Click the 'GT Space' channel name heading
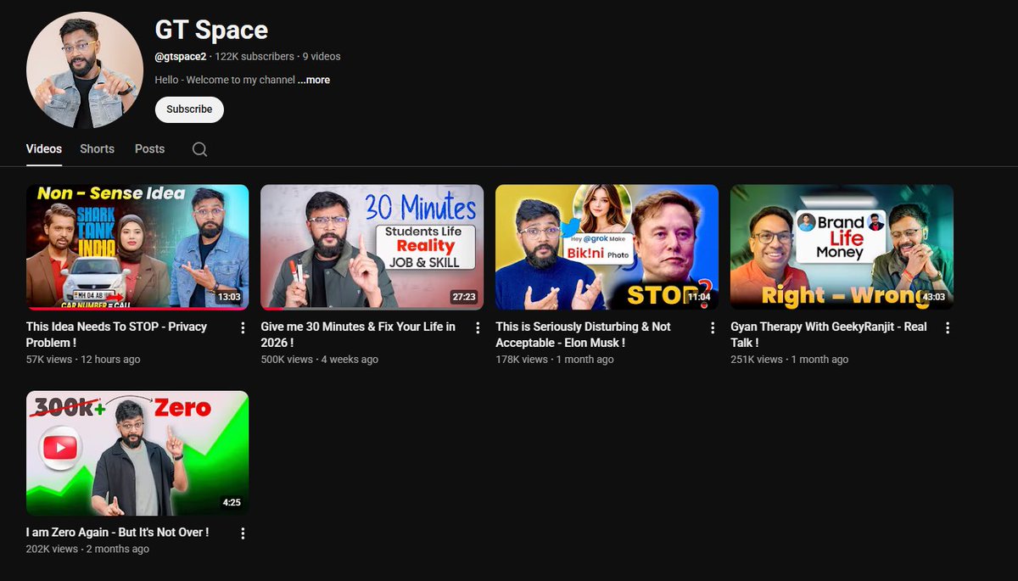Viewport: 1018px width, 581px height. click(x=211, y=30)
